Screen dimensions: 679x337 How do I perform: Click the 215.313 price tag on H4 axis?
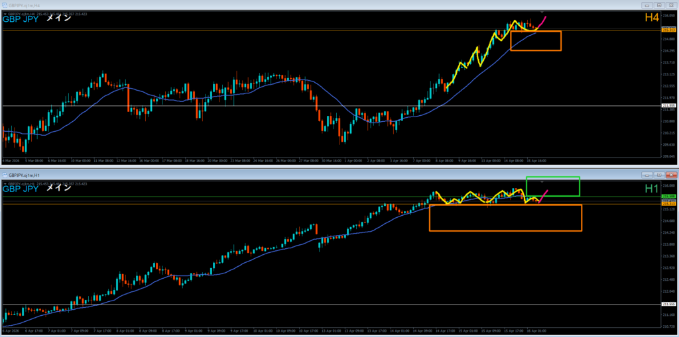click(x=669, y=30)
